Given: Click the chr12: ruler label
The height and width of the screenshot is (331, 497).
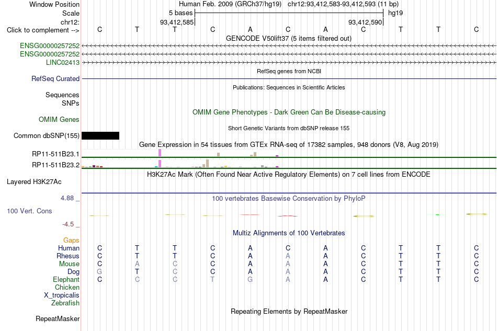Looking at the screenshot, I should point(70,22).
